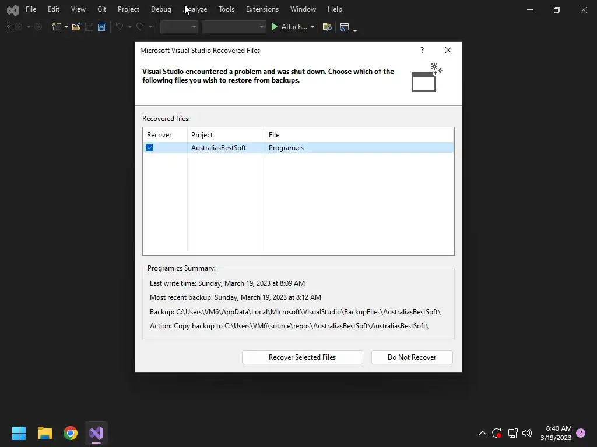
Task: Click the Find in Files icon
Action: (x=327, y=27)
